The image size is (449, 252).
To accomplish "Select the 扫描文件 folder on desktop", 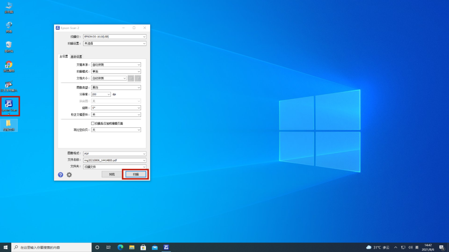I will (x=9, y=125).
